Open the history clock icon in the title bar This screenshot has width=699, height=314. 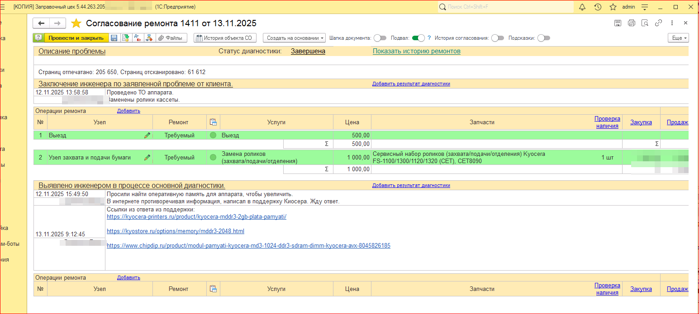point(598,7)
